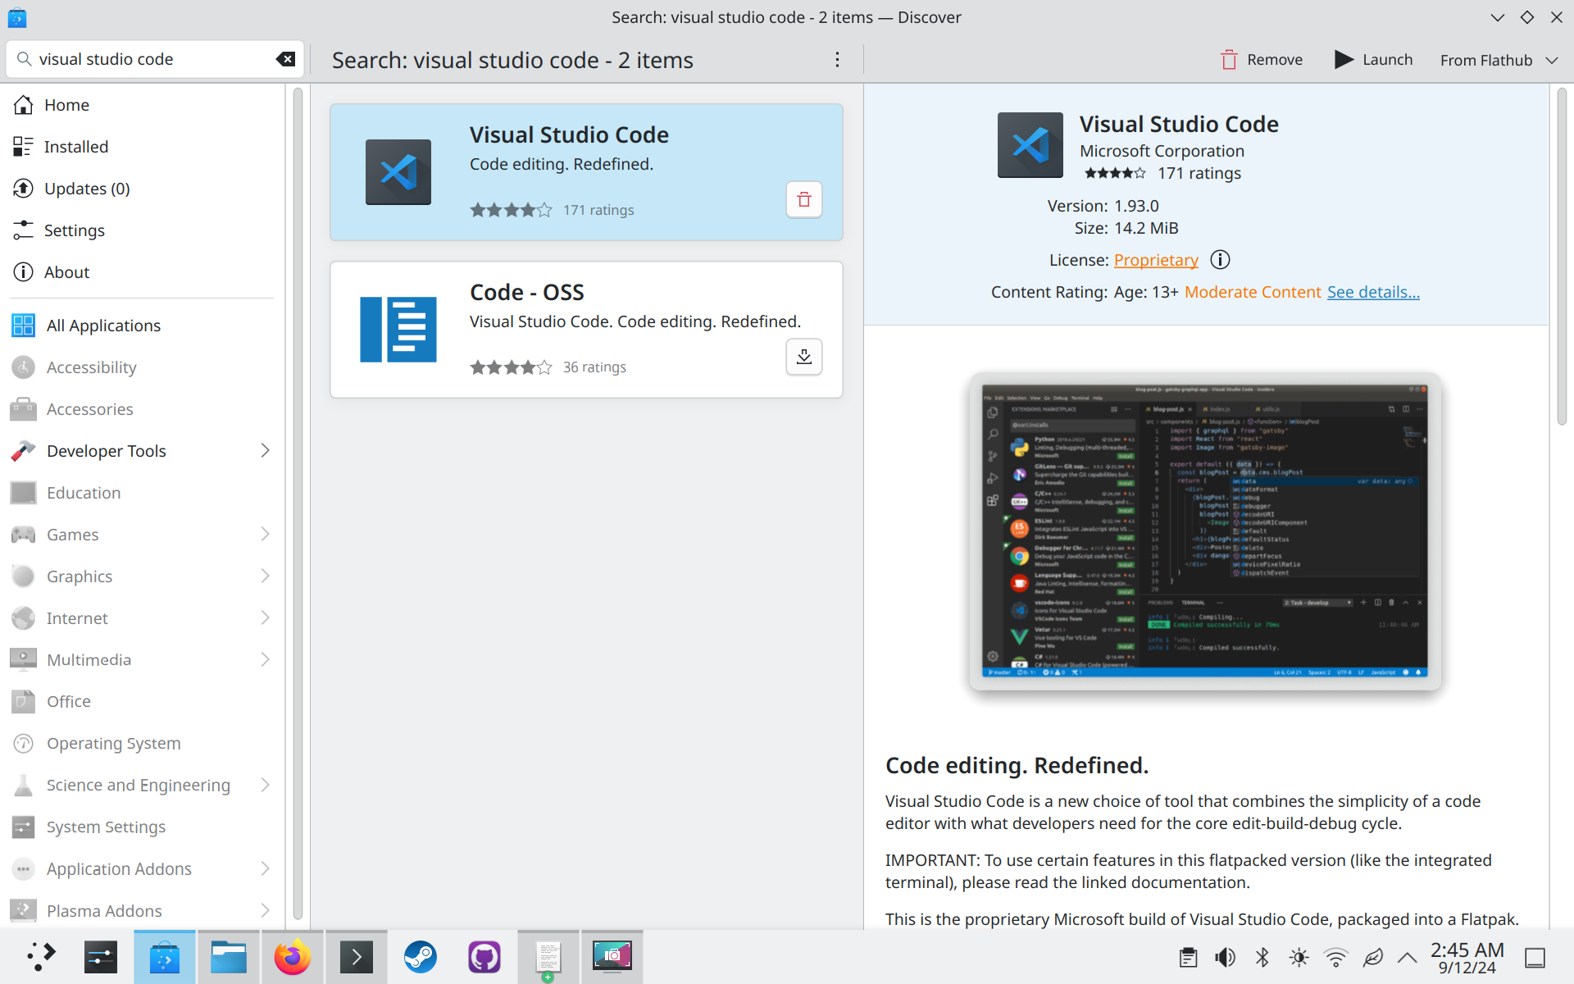This screenshot has width=1574, height=984.
Task: Open Updates (0) page
Action: coord(142,189)
